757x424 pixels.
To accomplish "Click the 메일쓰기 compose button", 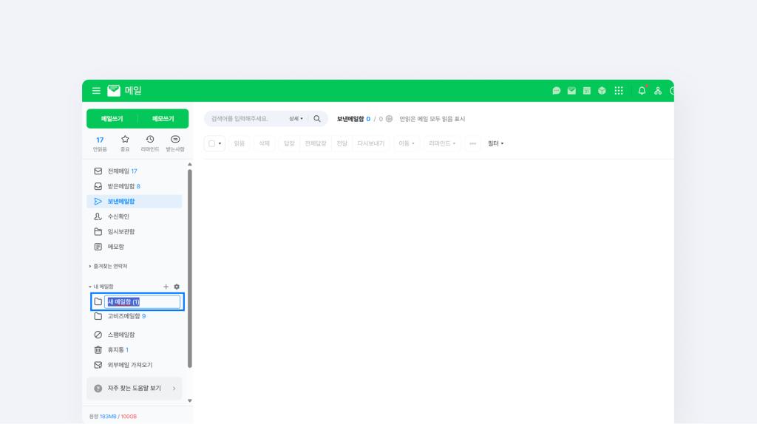I will click(x=112, y=119).
